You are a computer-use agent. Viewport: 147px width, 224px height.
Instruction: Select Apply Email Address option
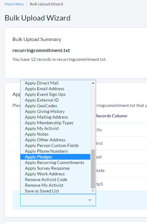(55, 89)
